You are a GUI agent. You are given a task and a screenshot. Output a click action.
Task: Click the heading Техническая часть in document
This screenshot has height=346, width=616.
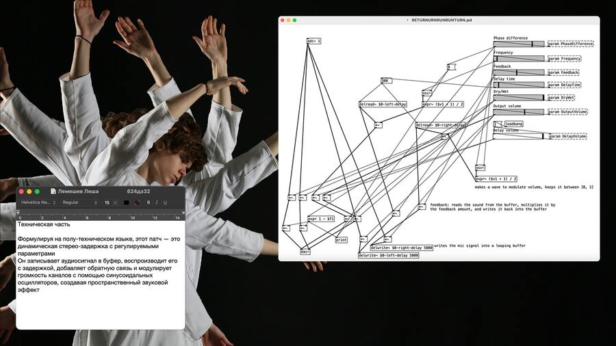pyautogui.click(x=44, y=224)
